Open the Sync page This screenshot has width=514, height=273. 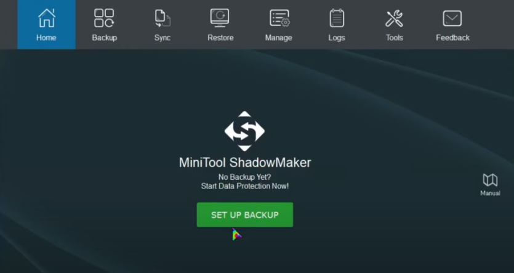pos(163,25)
